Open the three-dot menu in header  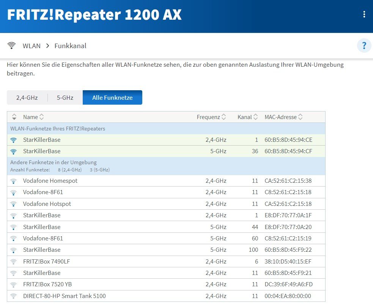(364, 14)
